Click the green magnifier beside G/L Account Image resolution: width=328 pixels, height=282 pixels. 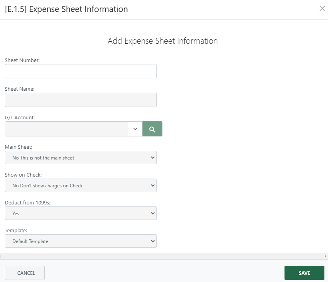152,129
